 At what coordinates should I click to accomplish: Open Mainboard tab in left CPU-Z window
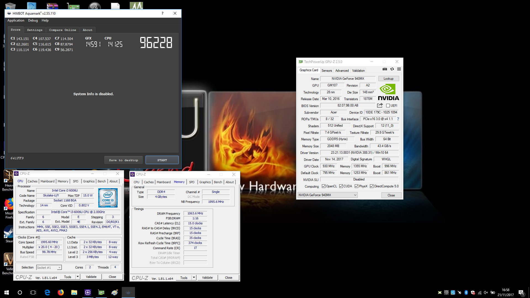[47, 181]
